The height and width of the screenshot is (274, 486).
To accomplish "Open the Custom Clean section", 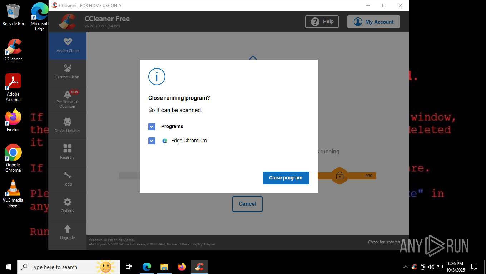I will tap(68, 72).
